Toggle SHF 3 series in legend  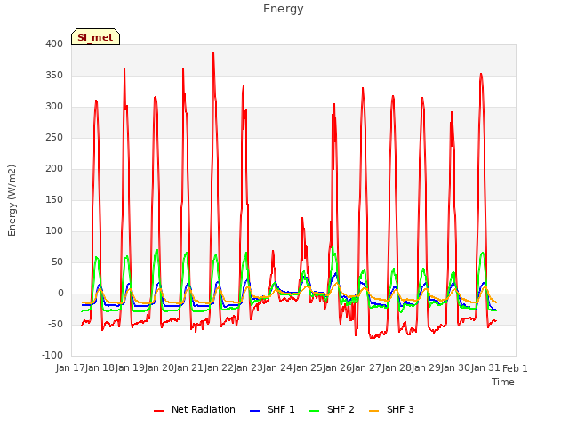point(391,409)
